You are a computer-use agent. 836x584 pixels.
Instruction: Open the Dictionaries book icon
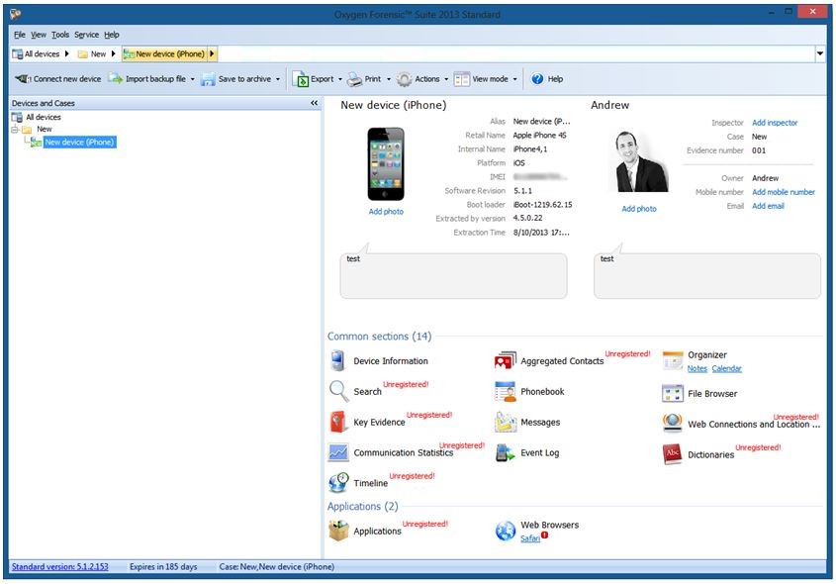point(673,454)
